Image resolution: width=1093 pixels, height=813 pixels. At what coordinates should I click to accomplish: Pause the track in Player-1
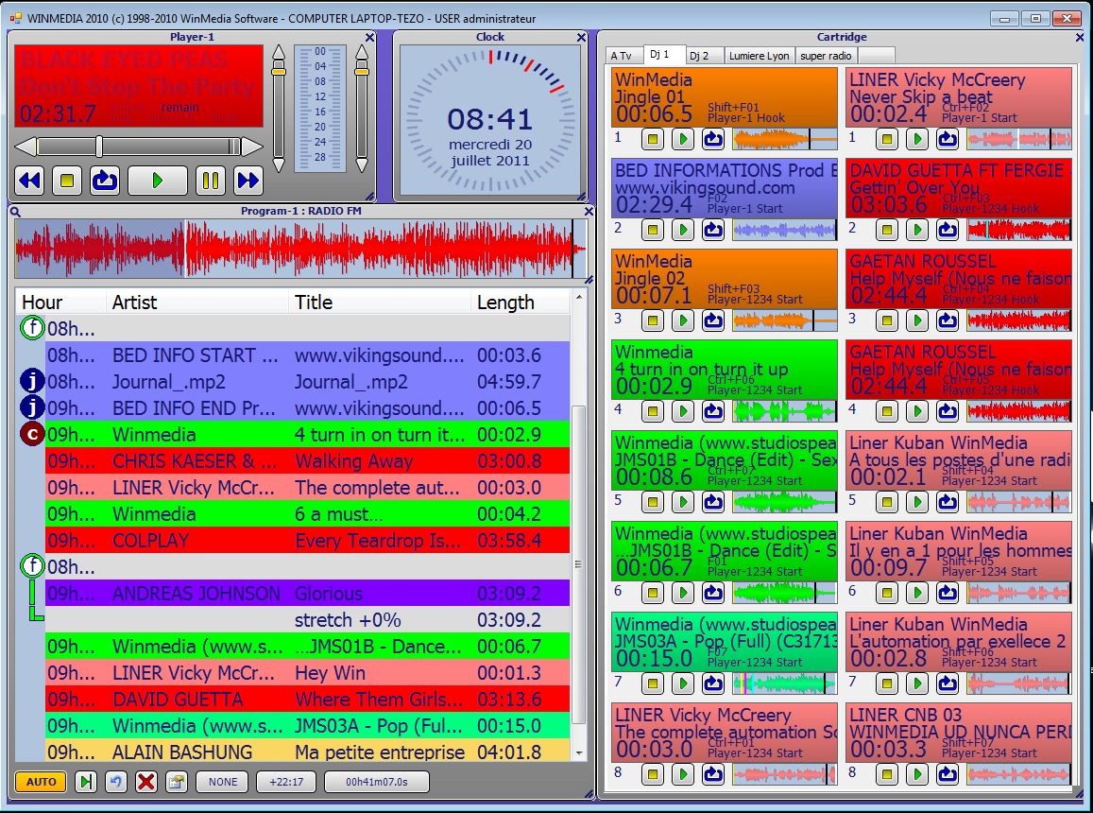(210, 182)
